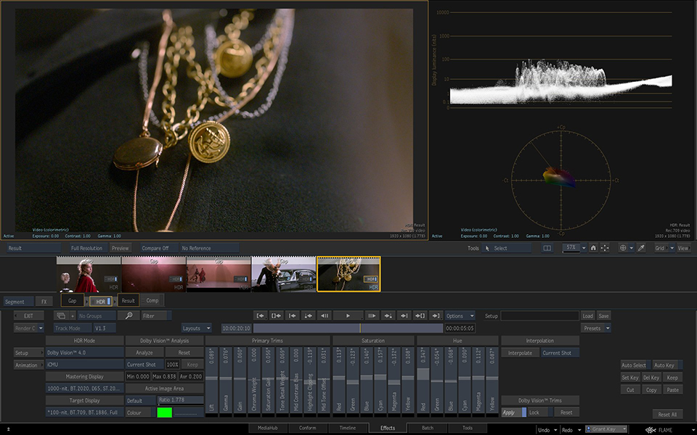Viewport: 697px width, 435px height.
Task: Open the Dolby Vision 4.0 mode dropdown
Action: coord(84,352)
